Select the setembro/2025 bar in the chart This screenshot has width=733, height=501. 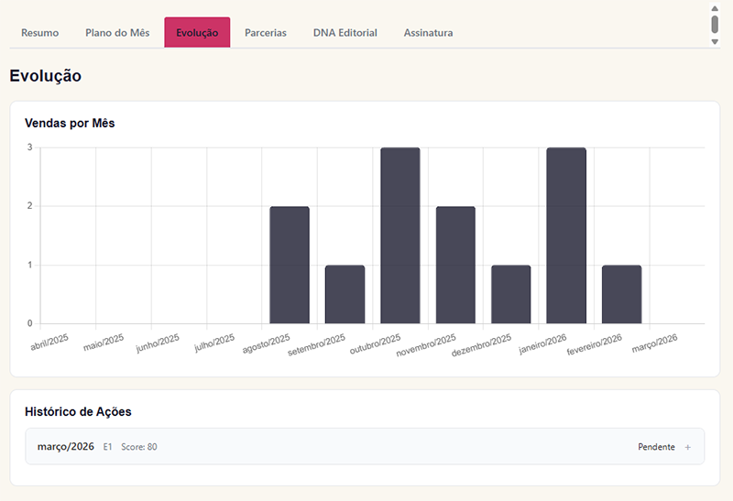(x=345, y=295)
